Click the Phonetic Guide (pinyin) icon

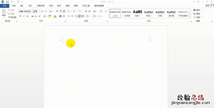point(60,11)
